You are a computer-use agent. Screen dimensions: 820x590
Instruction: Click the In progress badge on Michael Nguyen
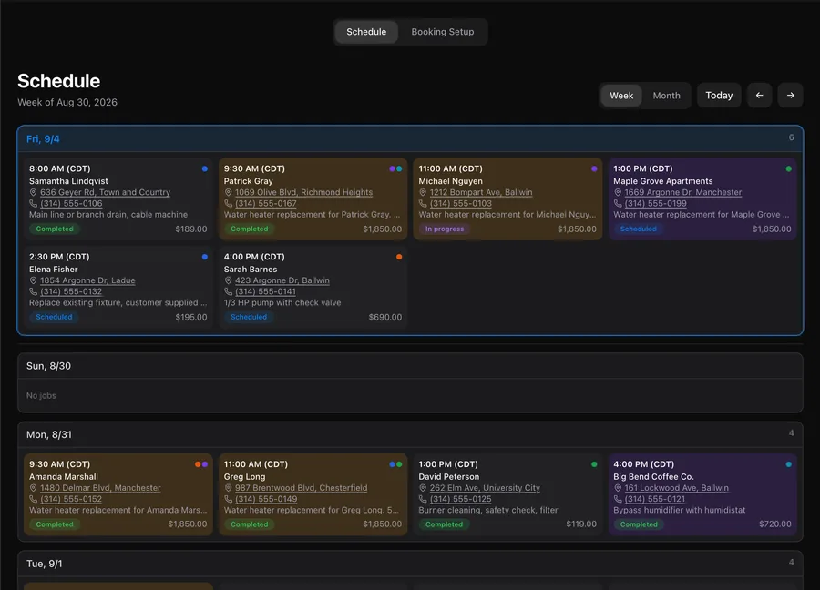[x=445, y=229]
